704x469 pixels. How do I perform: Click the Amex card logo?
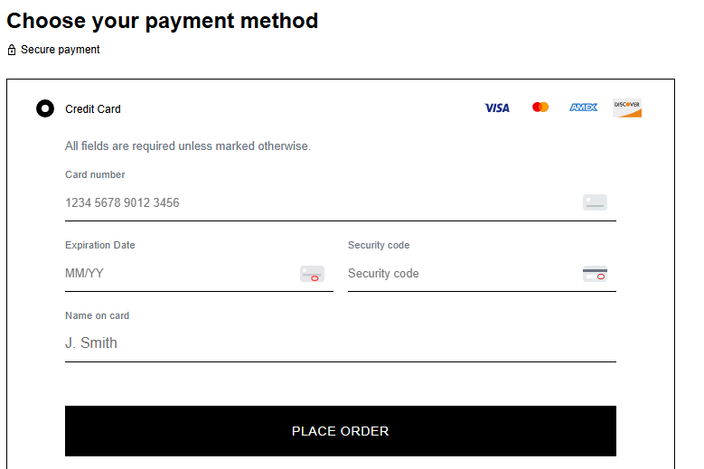pos(584,108)
